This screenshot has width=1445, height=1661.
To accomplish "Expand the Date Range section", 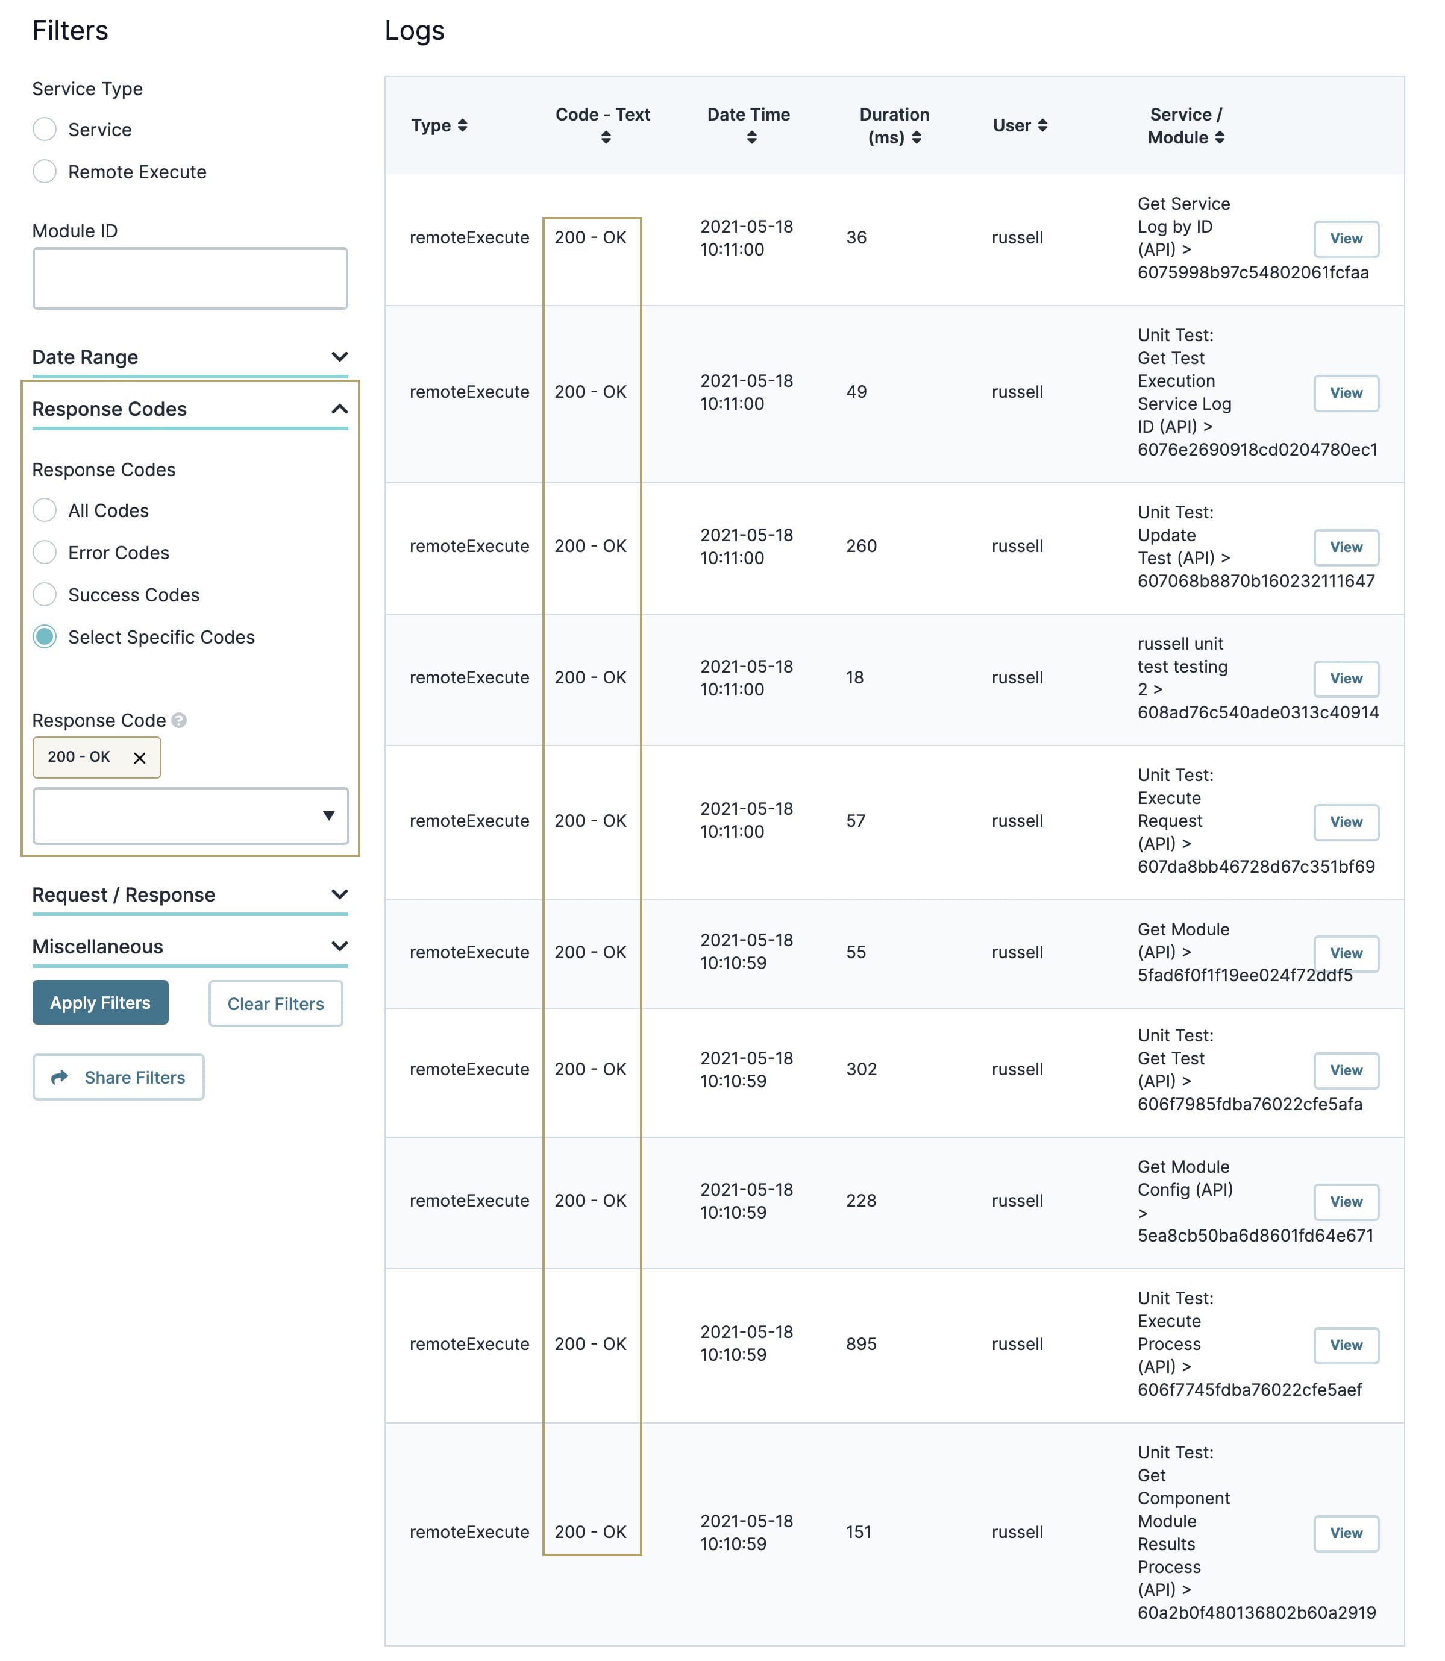I will coord(189,357).
